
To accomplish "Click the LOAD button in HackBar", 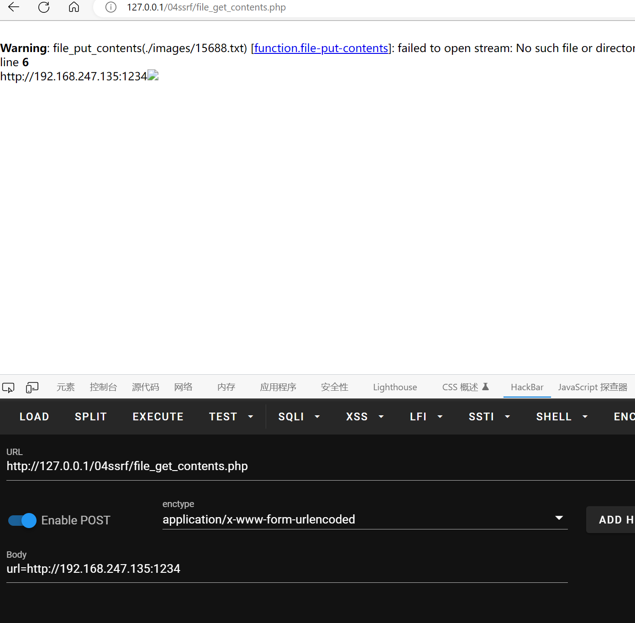I will pyautogui.click(x=34, y=417).
